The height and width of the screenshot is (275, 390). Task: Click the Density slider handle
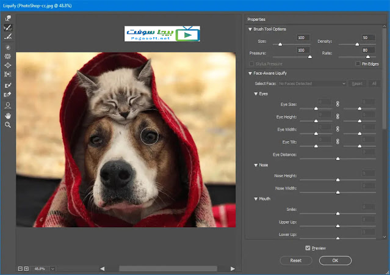point(358,45)
